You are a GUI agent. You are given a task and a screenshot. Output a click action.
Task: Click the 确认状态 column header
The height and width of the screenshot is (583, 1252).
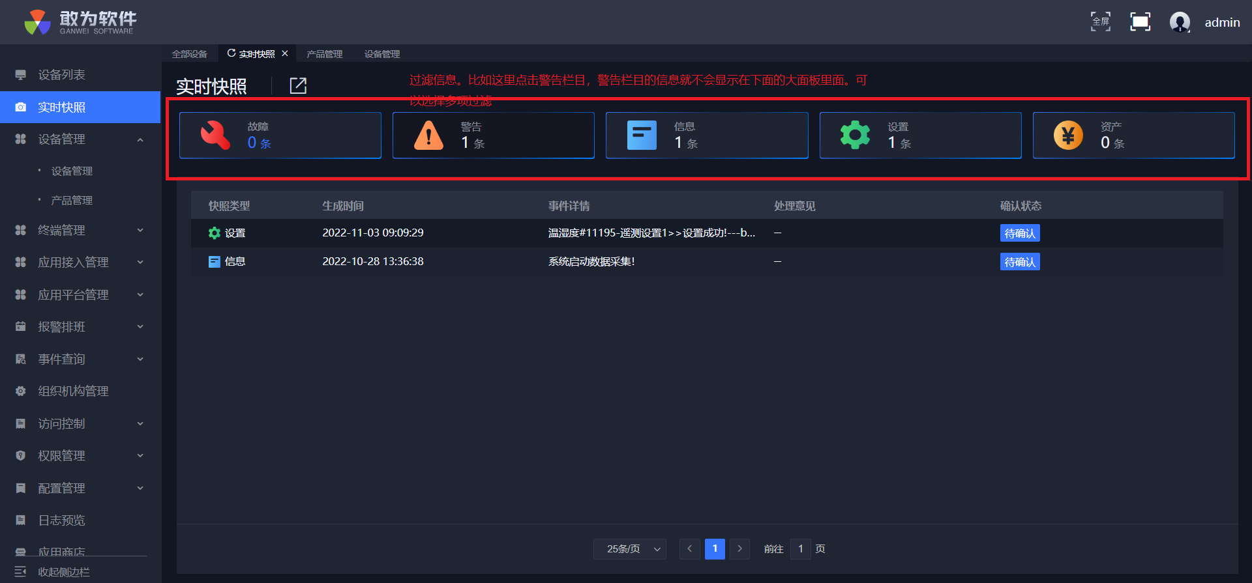pyautogui.click(x=1021, y=206)
